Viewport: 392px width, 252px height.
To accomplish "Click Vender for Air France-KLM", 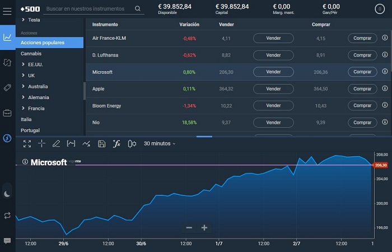I will pos(273,38).
